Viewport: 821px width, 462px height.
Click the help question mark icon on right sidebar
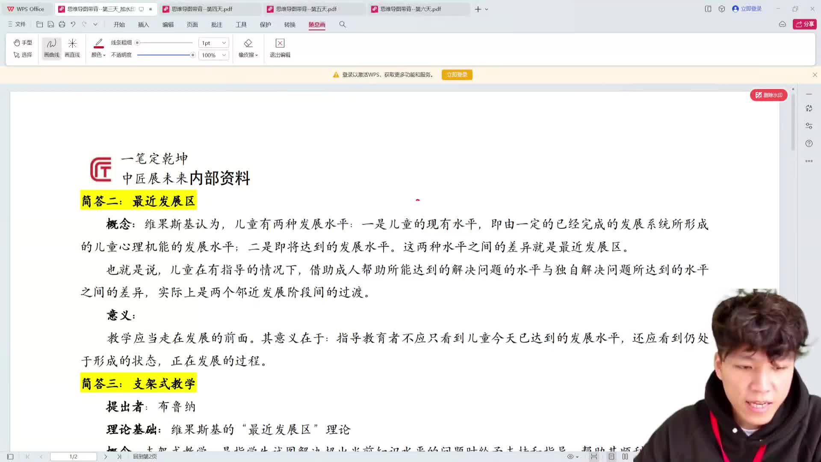pyautogui.click(x=809, y=143)
